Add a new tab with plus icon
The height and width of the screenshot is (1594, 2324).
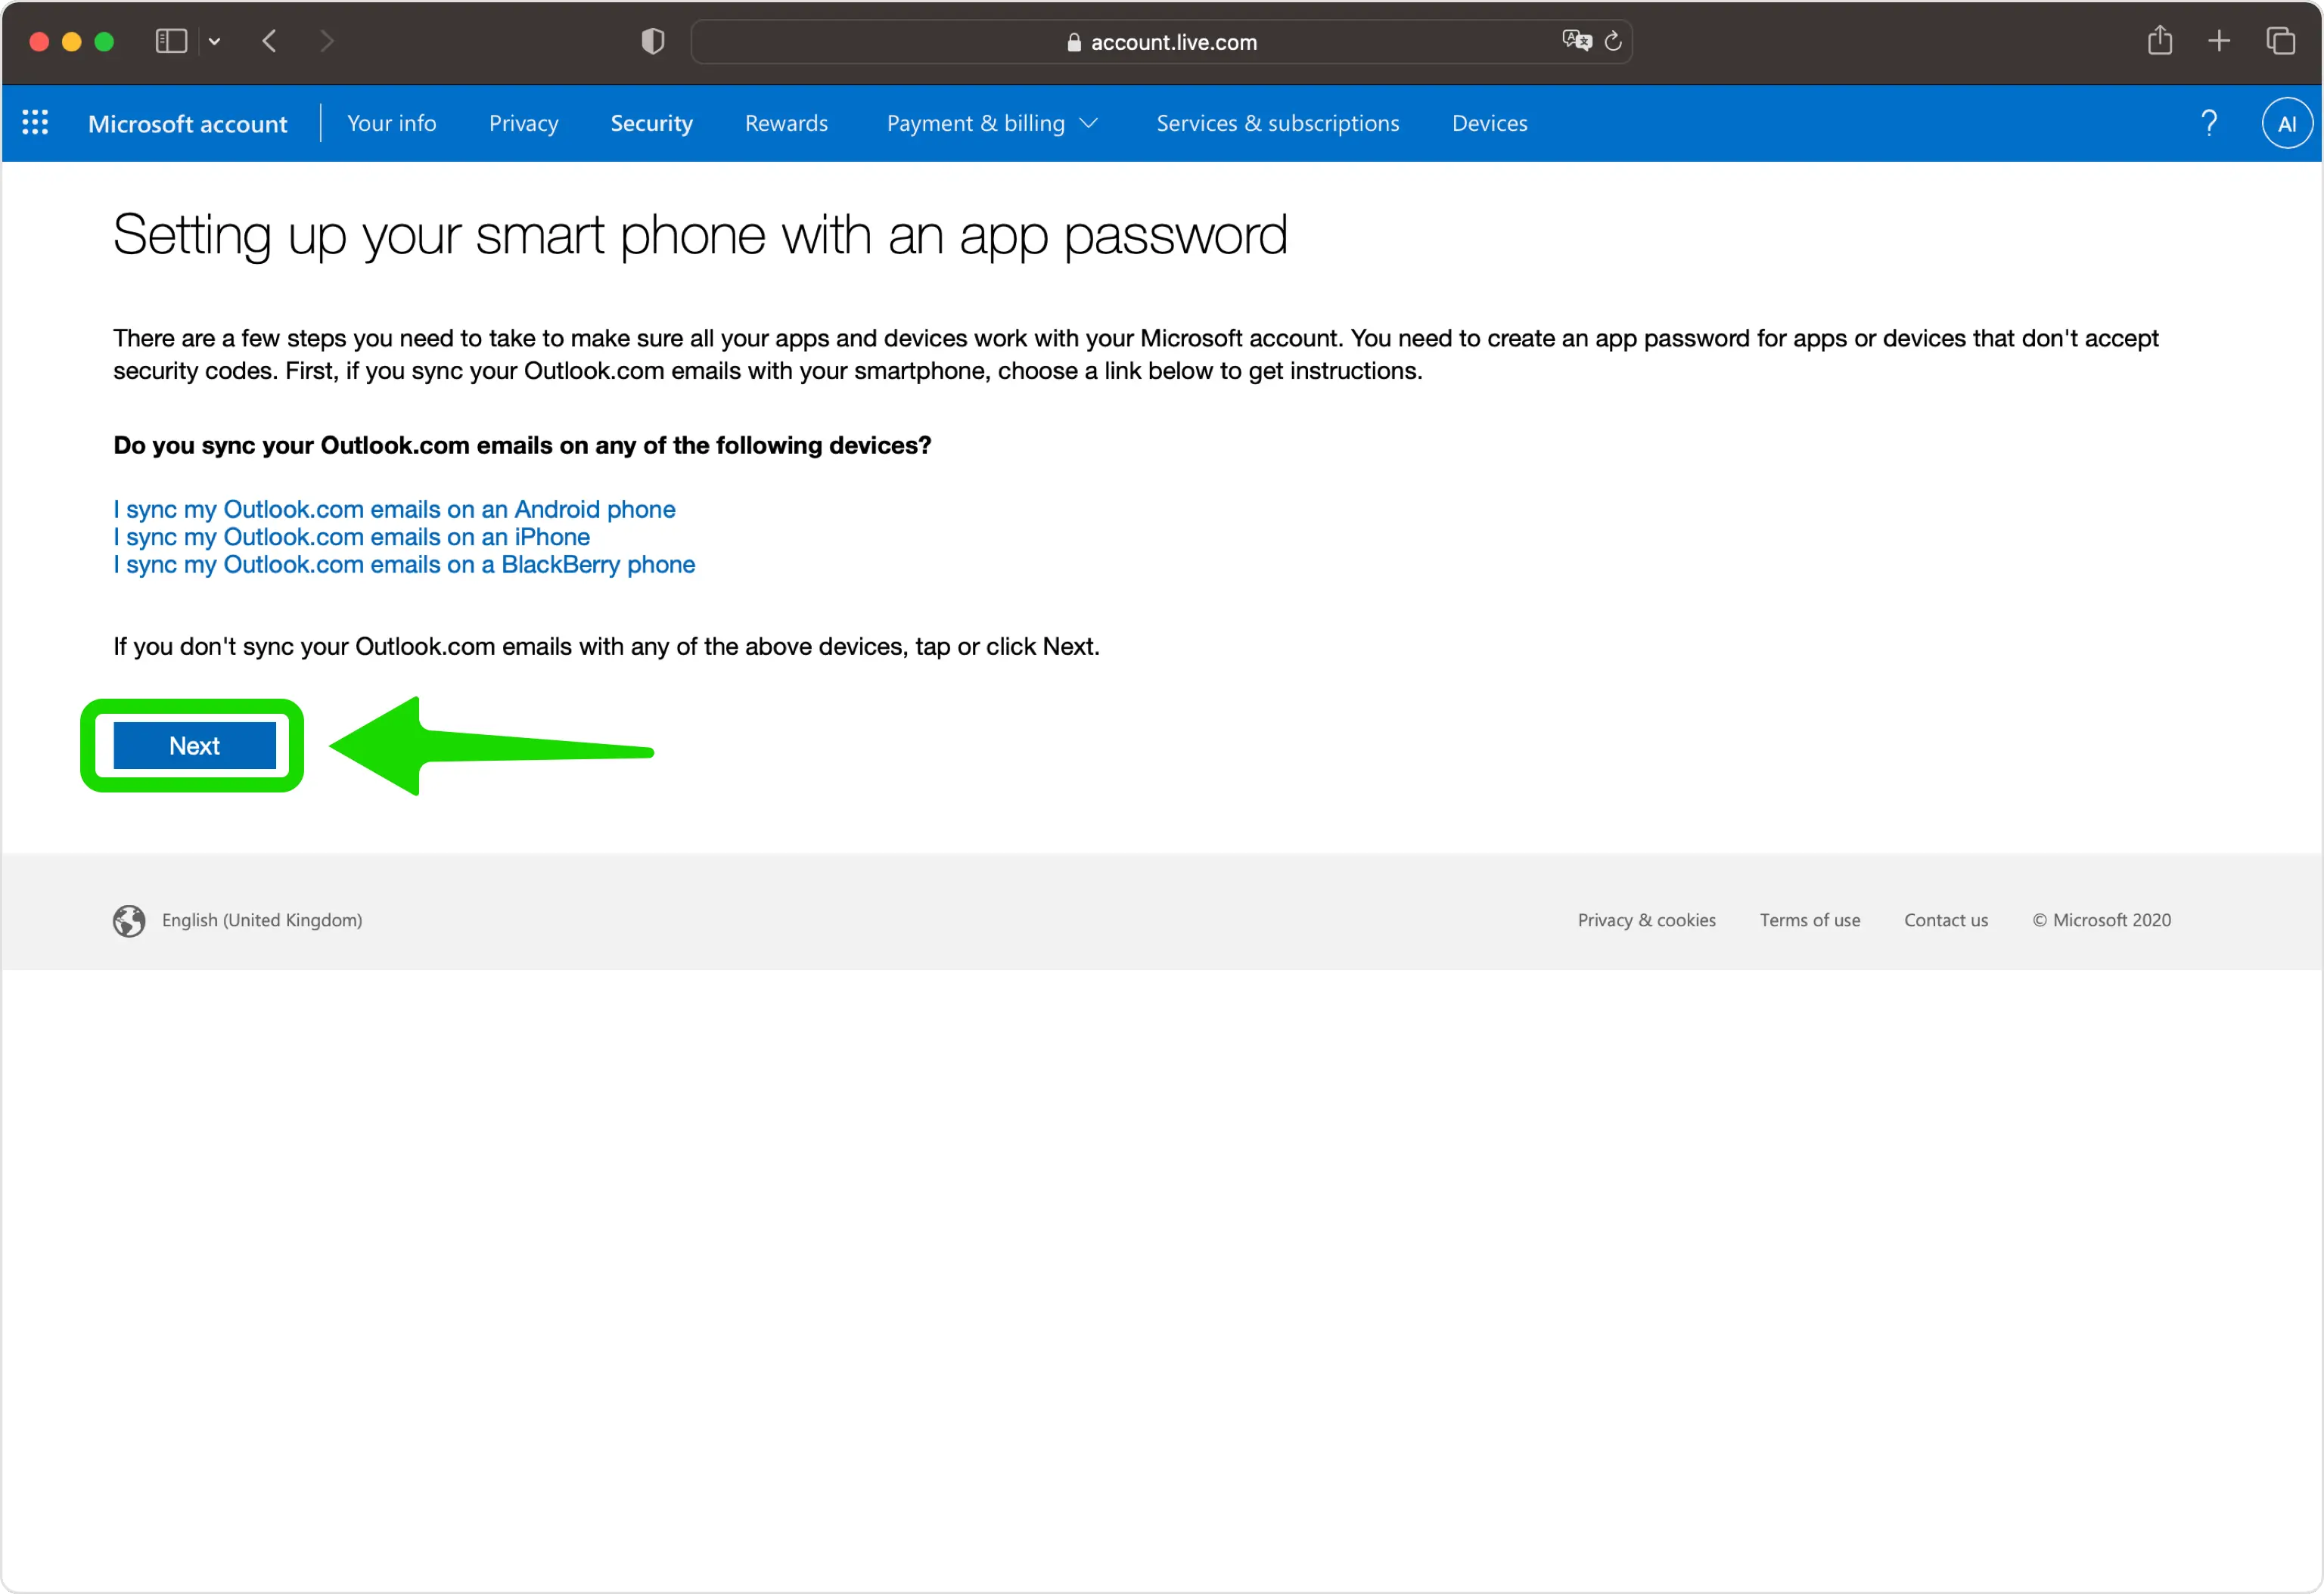tap(2218, 41)
